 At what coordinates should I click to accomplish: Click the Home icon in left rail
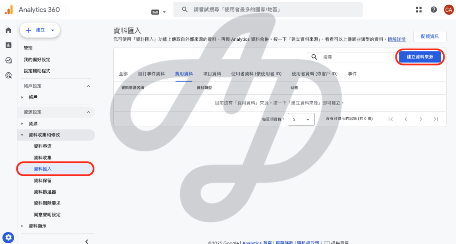click(x=8, y=30)
